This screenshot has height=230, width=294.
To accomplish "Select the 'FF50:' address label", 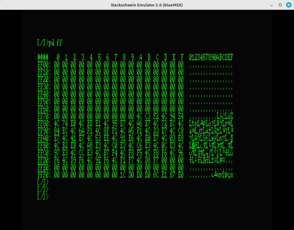I will tap(44, 101).
